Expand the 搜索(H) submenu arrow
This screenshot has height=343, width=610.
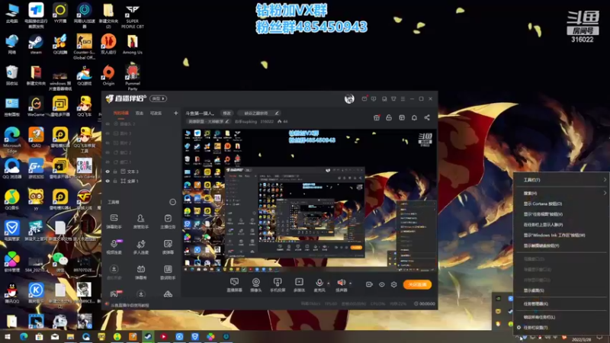(605, 193)
